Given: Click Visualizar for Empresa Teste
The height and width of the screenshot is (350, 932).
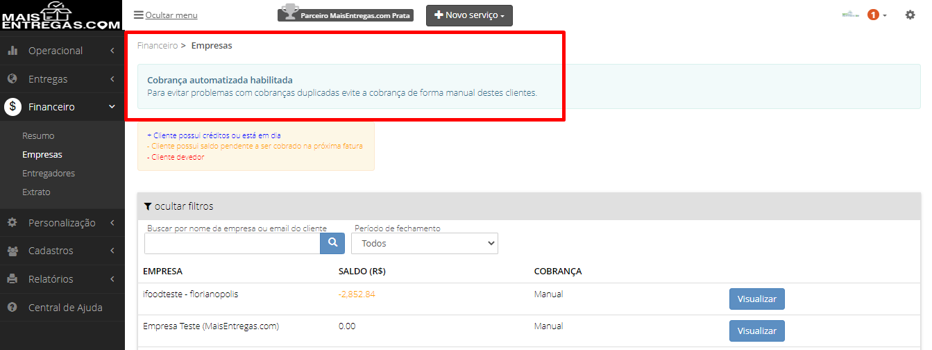Looking at the screenshot, I should [757, 331].
